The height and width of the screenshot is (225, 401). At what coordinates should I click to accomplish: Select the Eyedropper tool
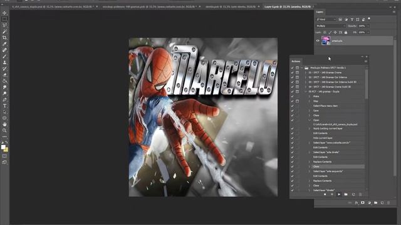[4, 44]
